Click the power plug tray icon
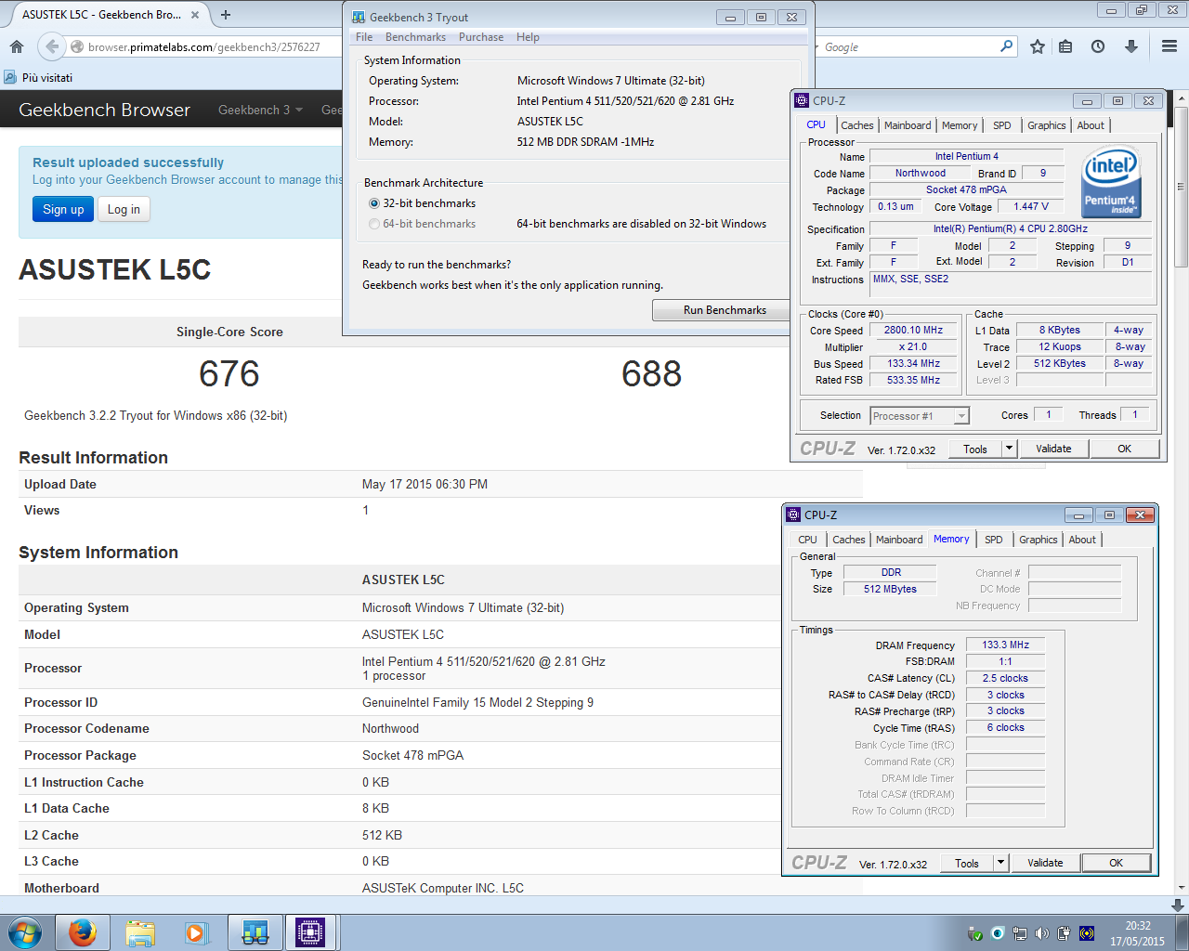Image resolution: width=1189 pixels, height=951 pixels. coord(1065,933)
